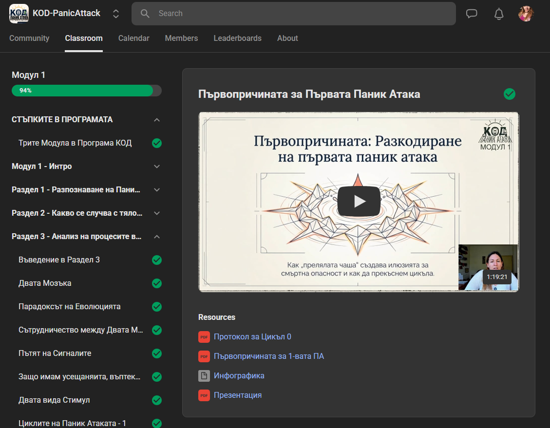Open the About tab
550x428 pixels.
point(287,38)
